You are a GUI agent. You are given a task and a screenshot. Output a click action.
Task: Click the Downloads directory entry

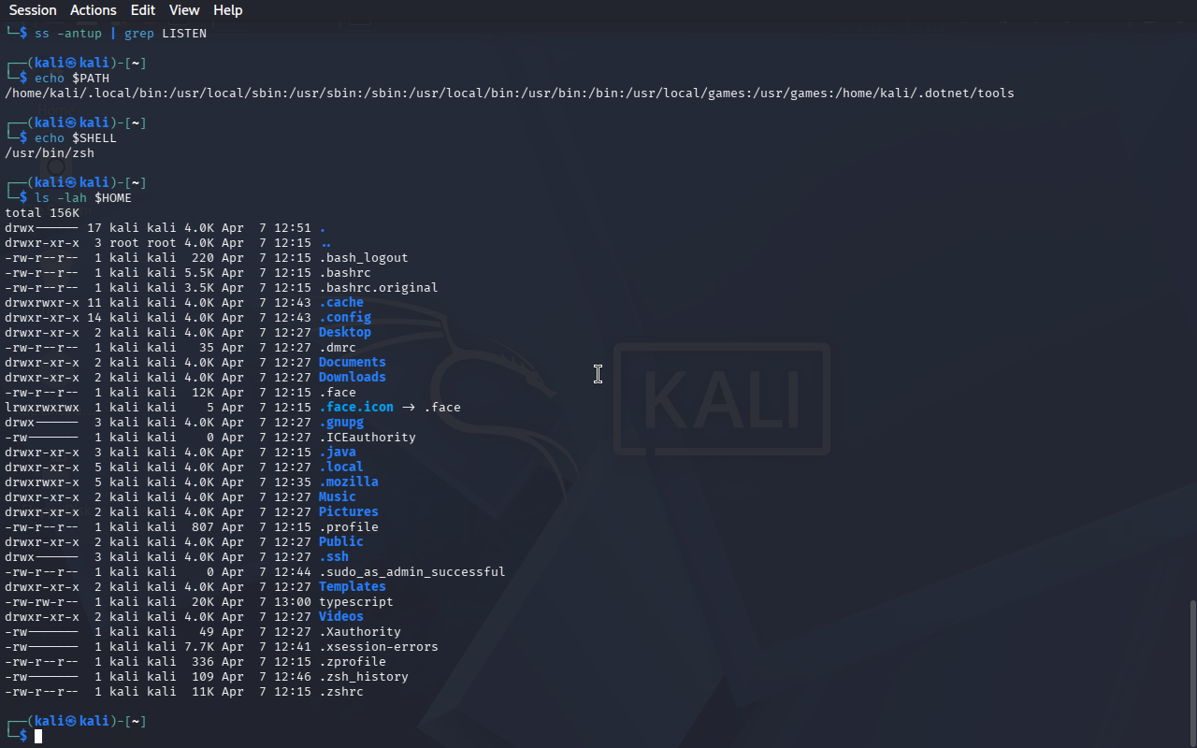(x=352, y=377)
